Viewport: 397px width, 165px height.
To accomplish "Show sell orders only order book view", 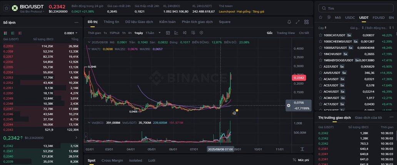I will click(20, 33).
